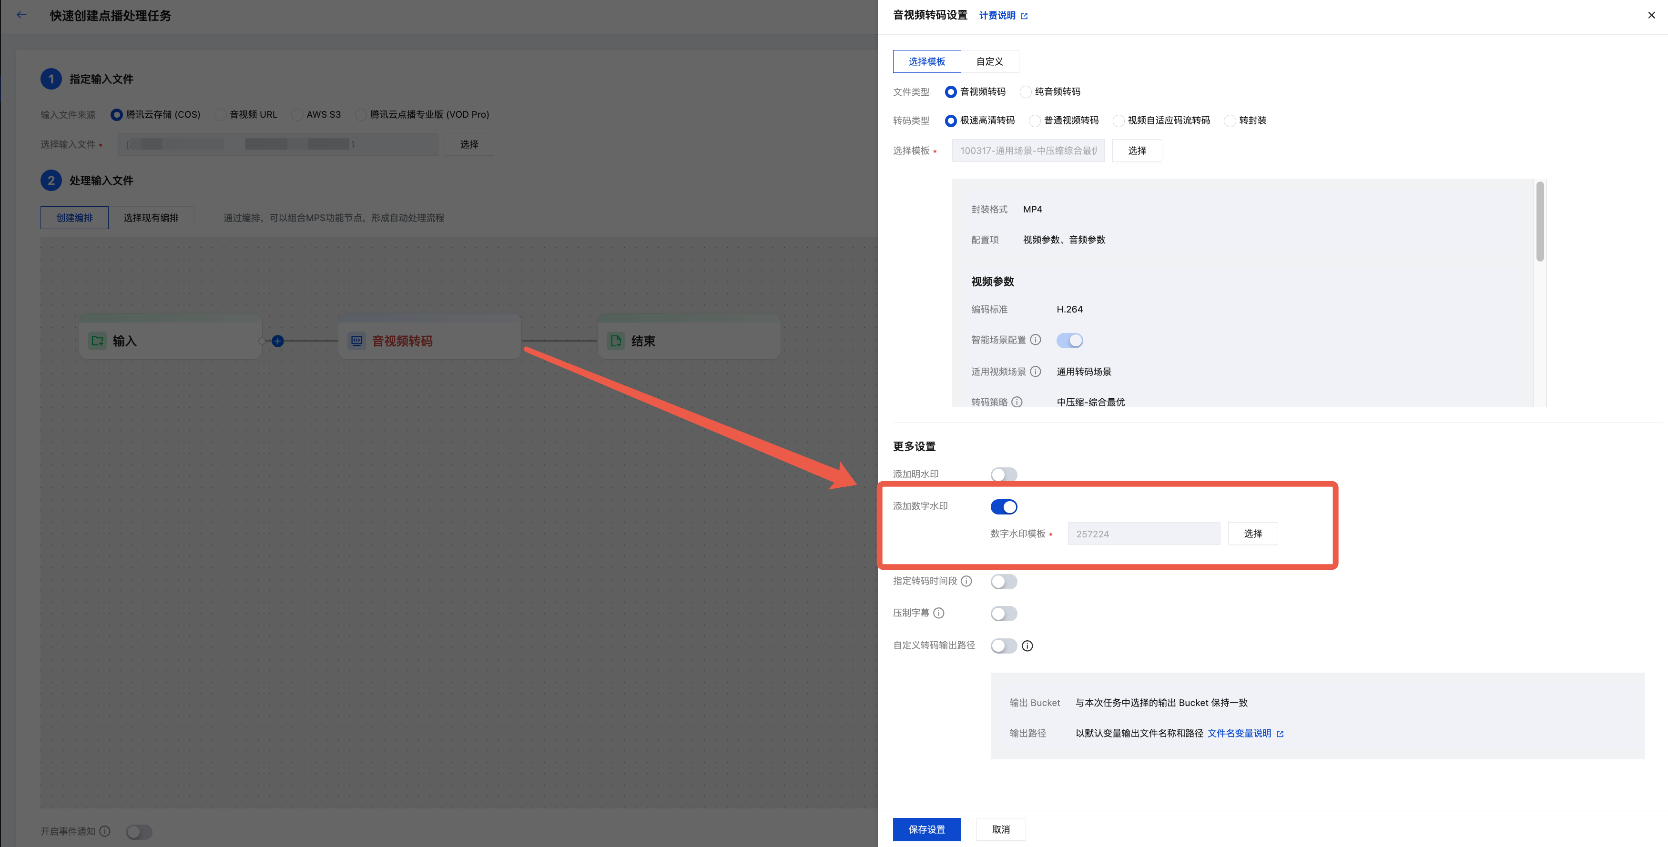Click the info icon beside 适用视频场景

click(x=1036, y=372)
